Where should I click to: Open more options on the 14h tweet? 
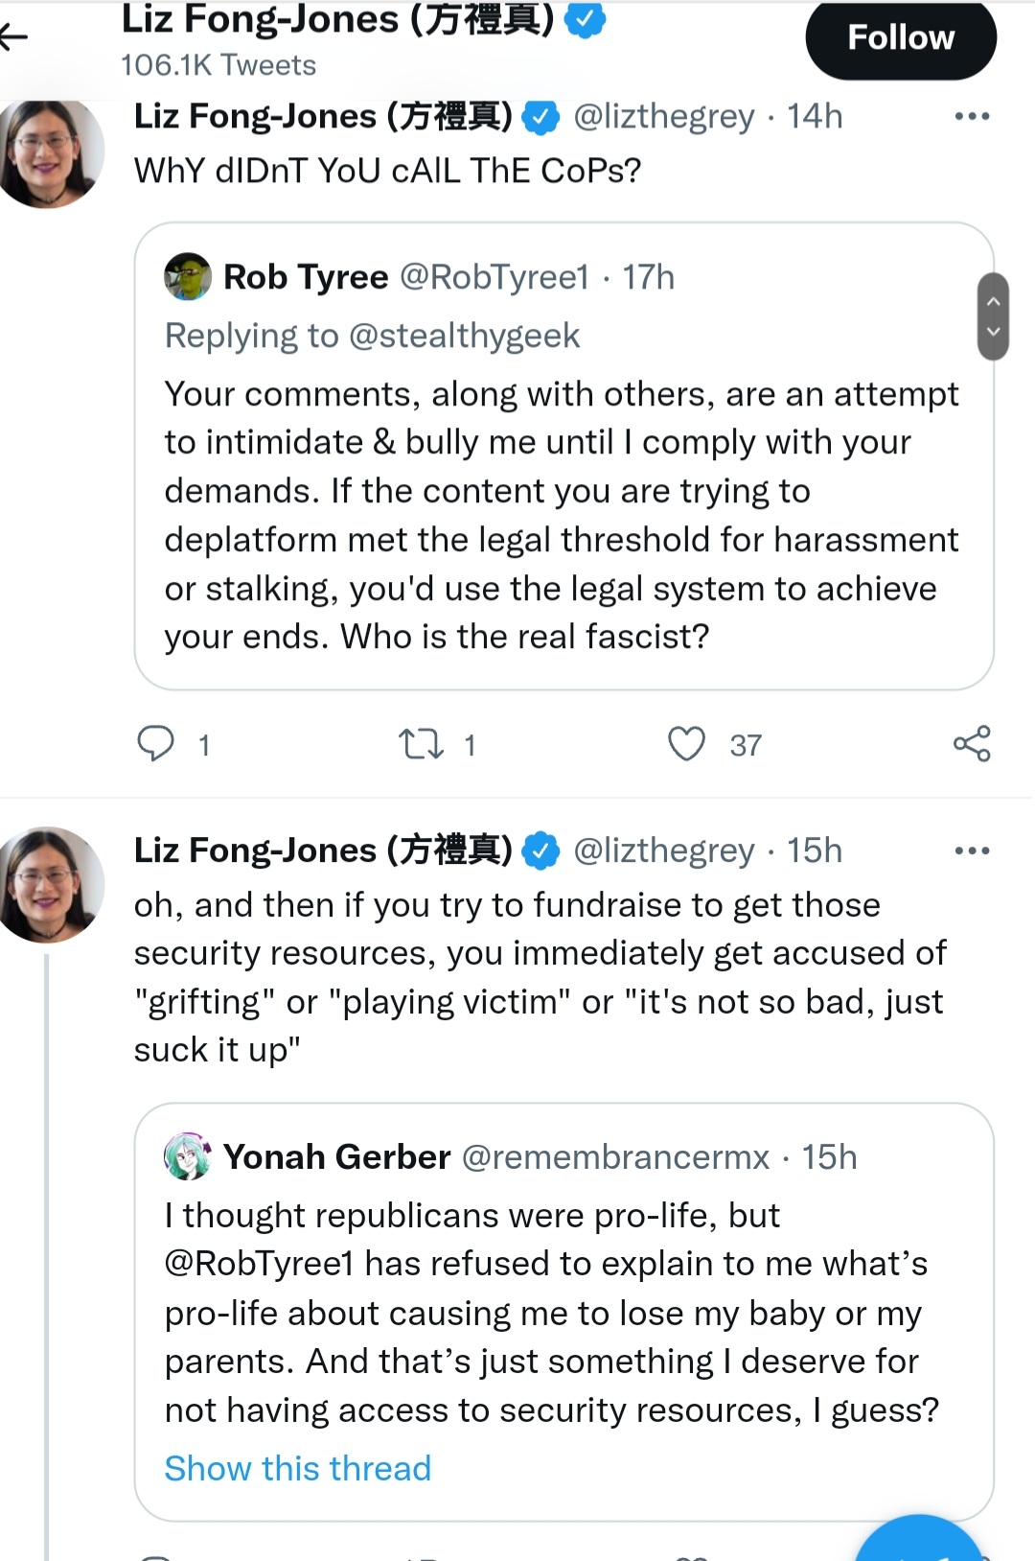pyautogui.click(x=972, y=116)
